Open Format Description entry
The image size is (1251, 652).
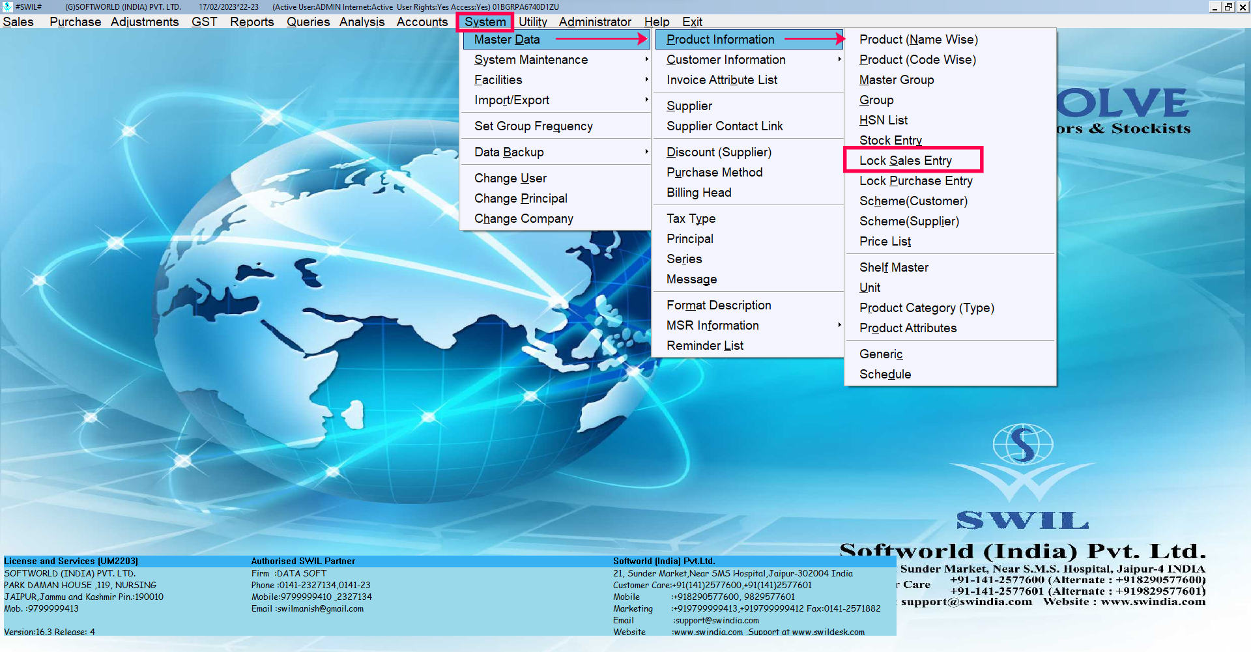pyautogui.click(x=749, y=305)
